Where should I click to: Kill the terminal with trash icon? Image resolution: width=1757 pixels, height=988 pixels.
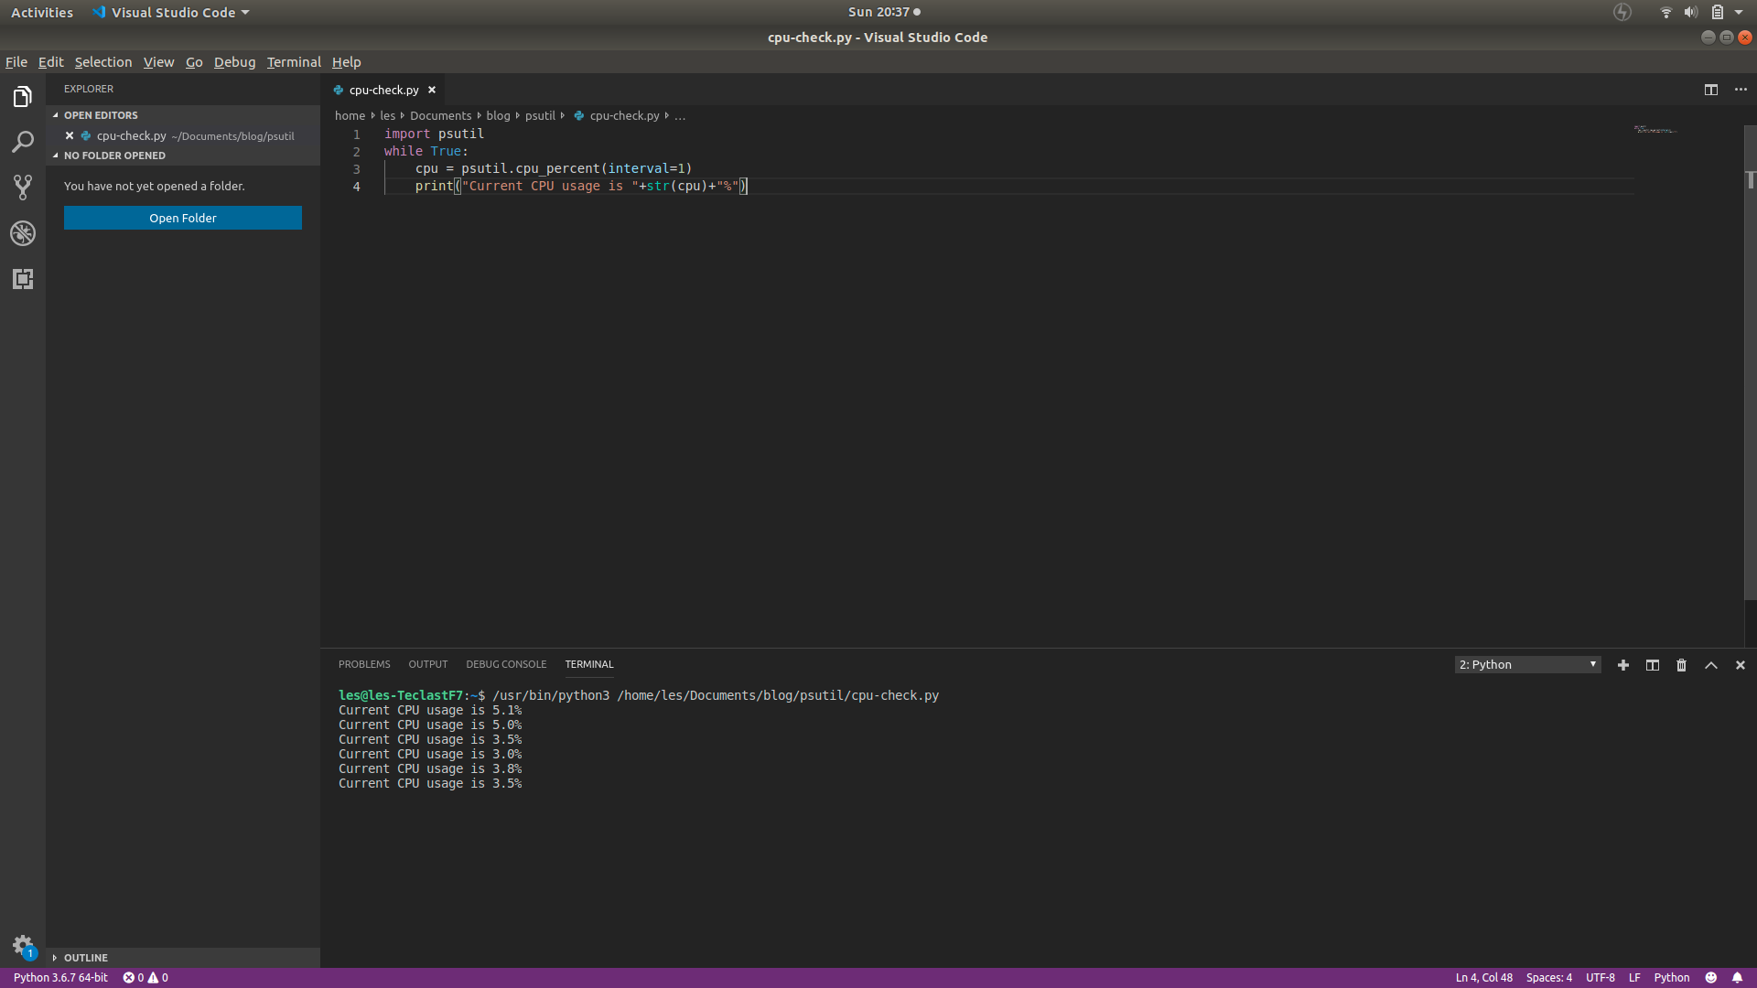1681,665
